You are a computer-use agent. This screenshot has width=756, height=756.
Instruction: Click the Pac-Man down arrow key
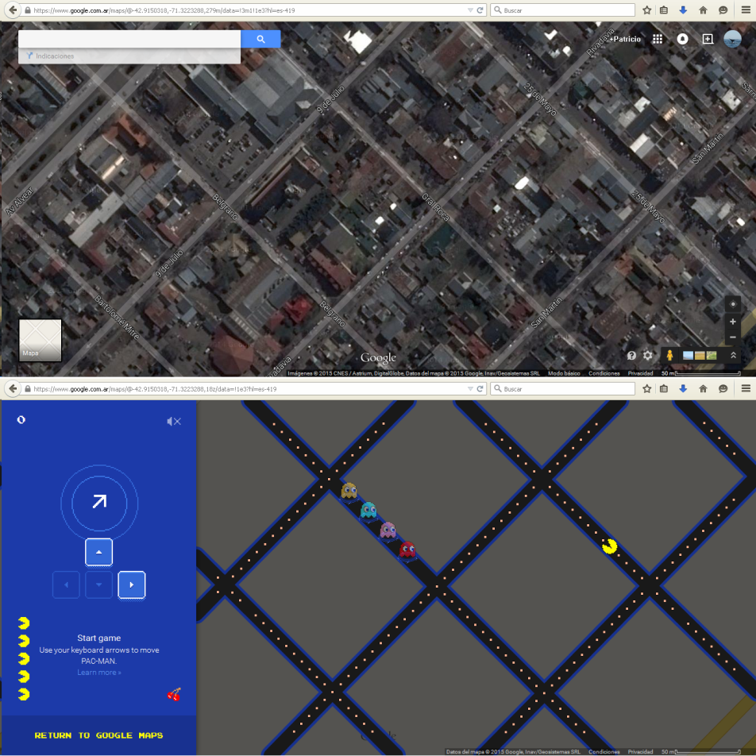98,584
